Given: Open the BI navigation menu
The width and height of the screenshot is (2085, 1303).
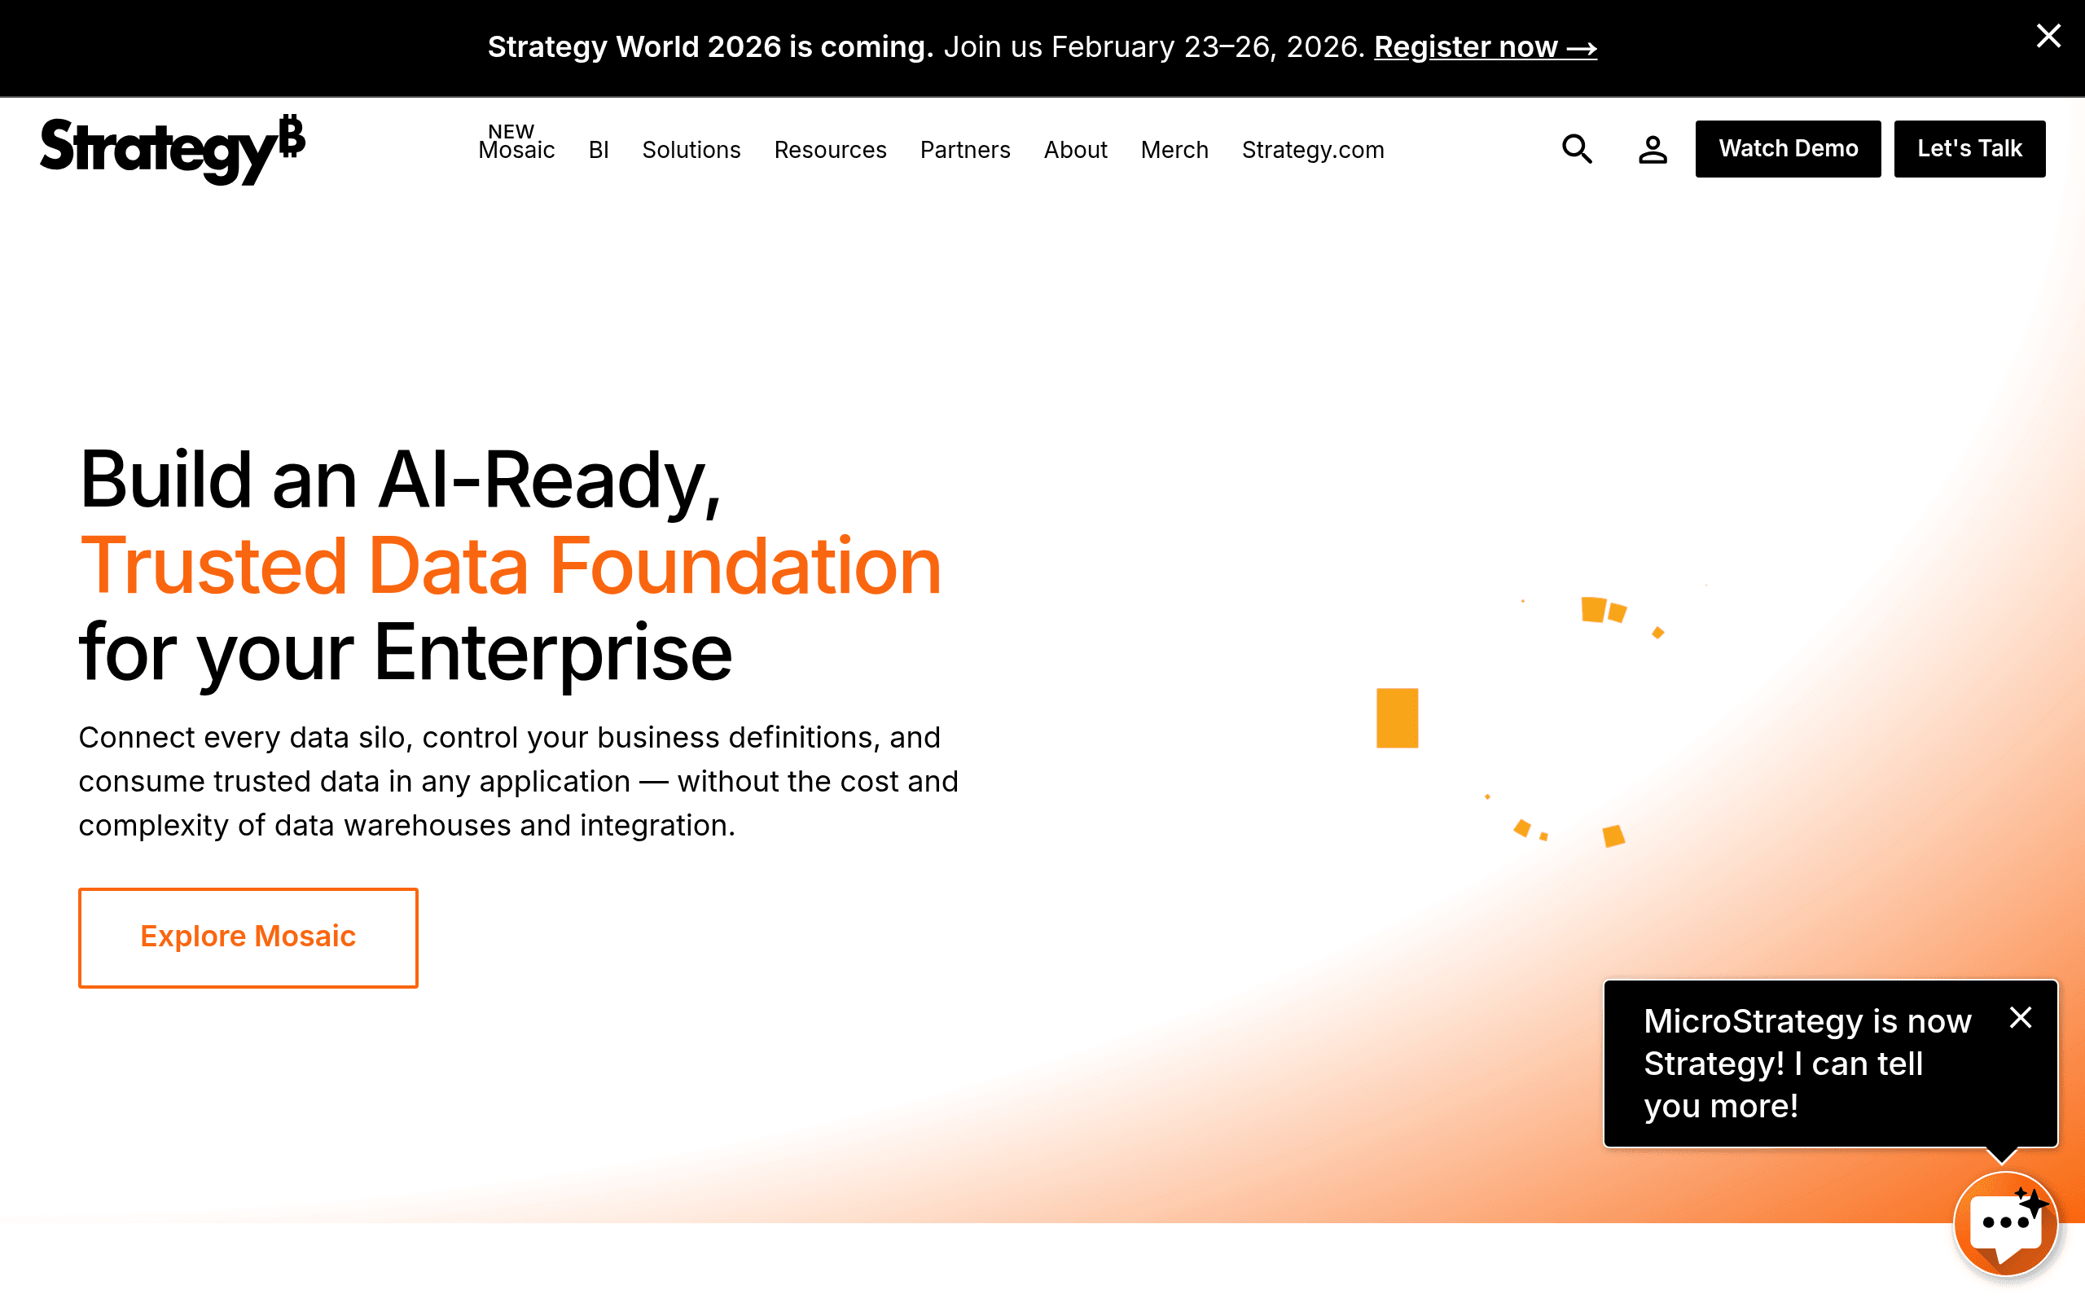Looking at the screenshot, I should (599, 150).
